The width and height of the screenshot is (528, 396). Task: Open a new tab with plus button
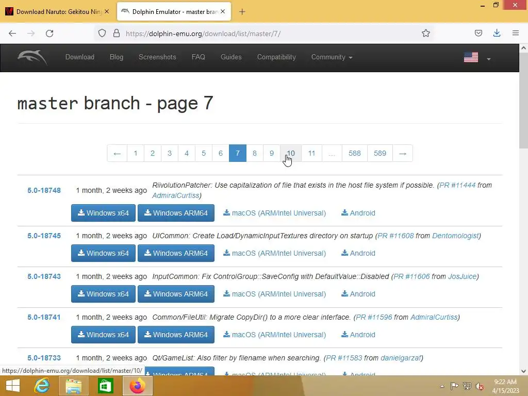[x=242, y=12]
